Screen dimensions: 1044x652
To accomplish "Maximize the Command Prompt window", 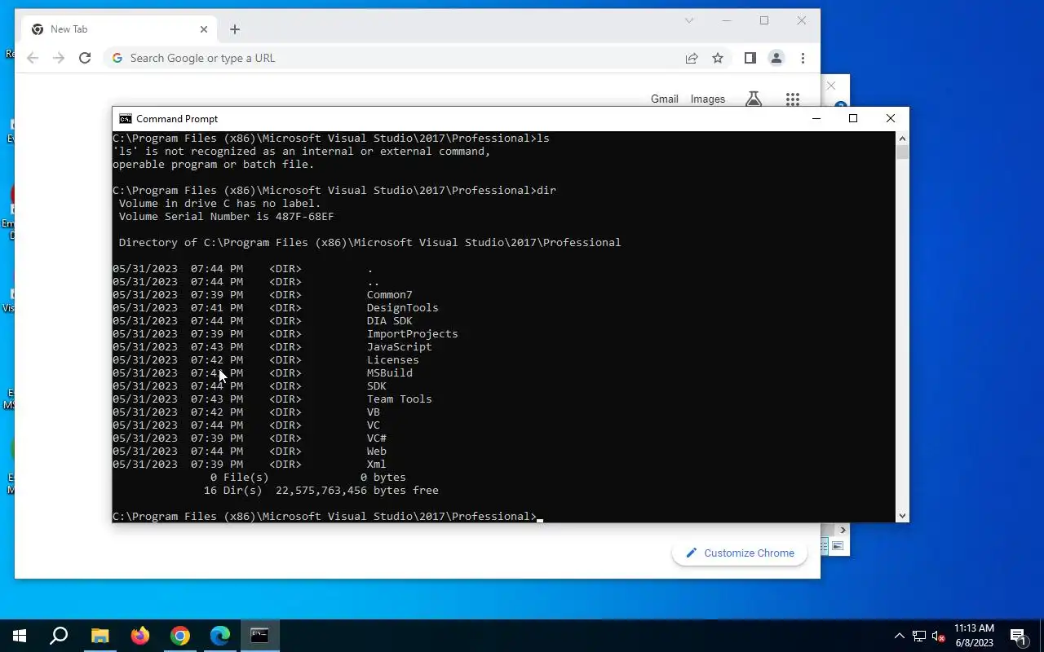I will coord(853,119).
